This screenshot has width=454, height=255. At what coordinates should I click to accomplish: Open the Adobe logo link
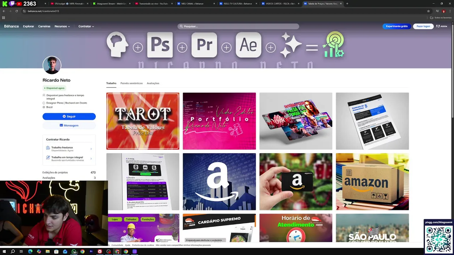[x=442, y=26]
